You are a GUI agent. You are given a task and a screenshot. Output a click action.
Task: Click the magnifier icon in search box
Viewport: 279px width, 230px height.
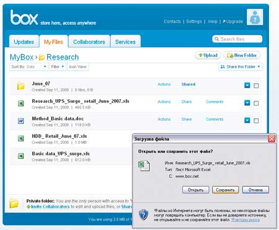point(216,39)
